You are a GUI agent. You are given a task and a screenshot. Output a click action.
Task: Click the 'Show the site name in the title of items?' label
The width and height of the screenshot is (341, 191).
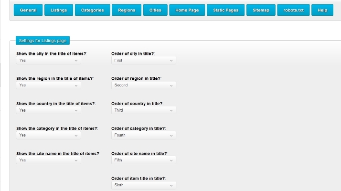(x=58, y=154)
